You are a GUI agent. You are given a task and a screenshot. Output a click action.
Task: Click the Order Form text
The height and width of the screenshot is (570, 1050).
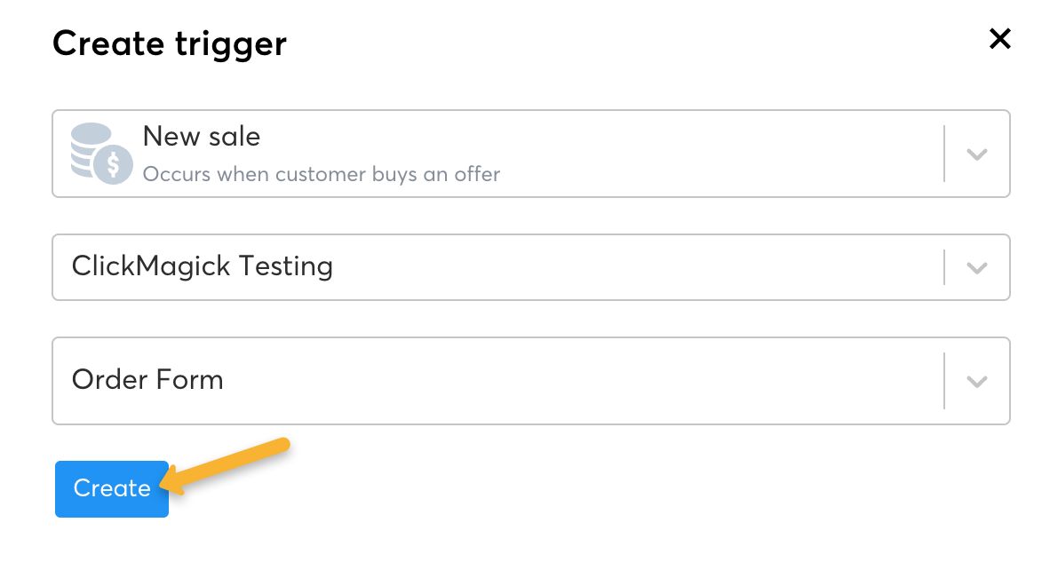click(147, 380)
